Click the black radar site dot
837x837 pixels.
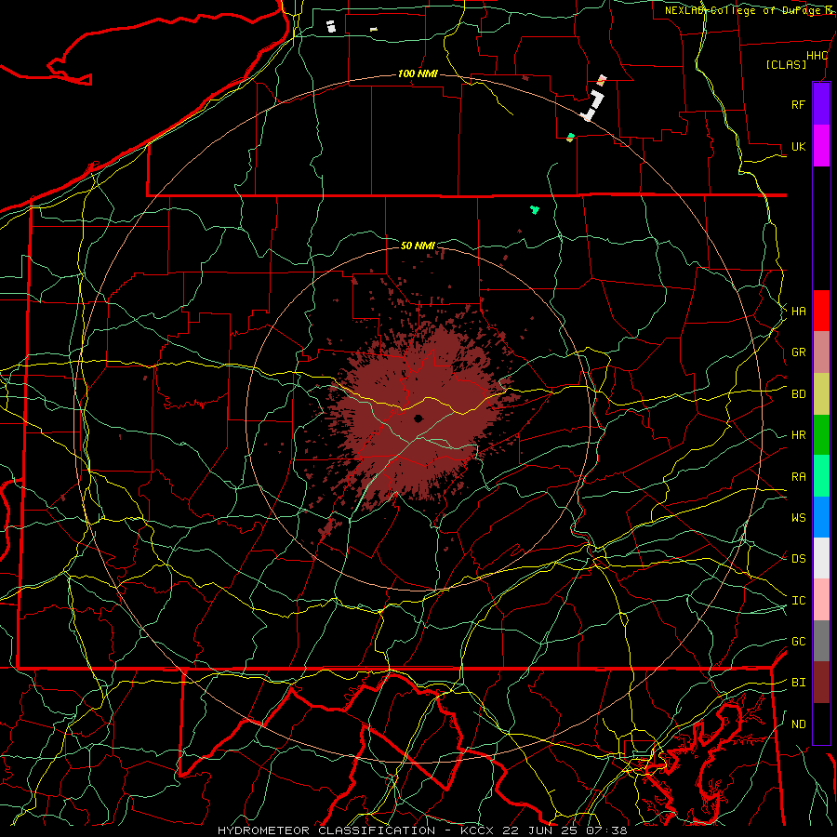pos(418,418)
